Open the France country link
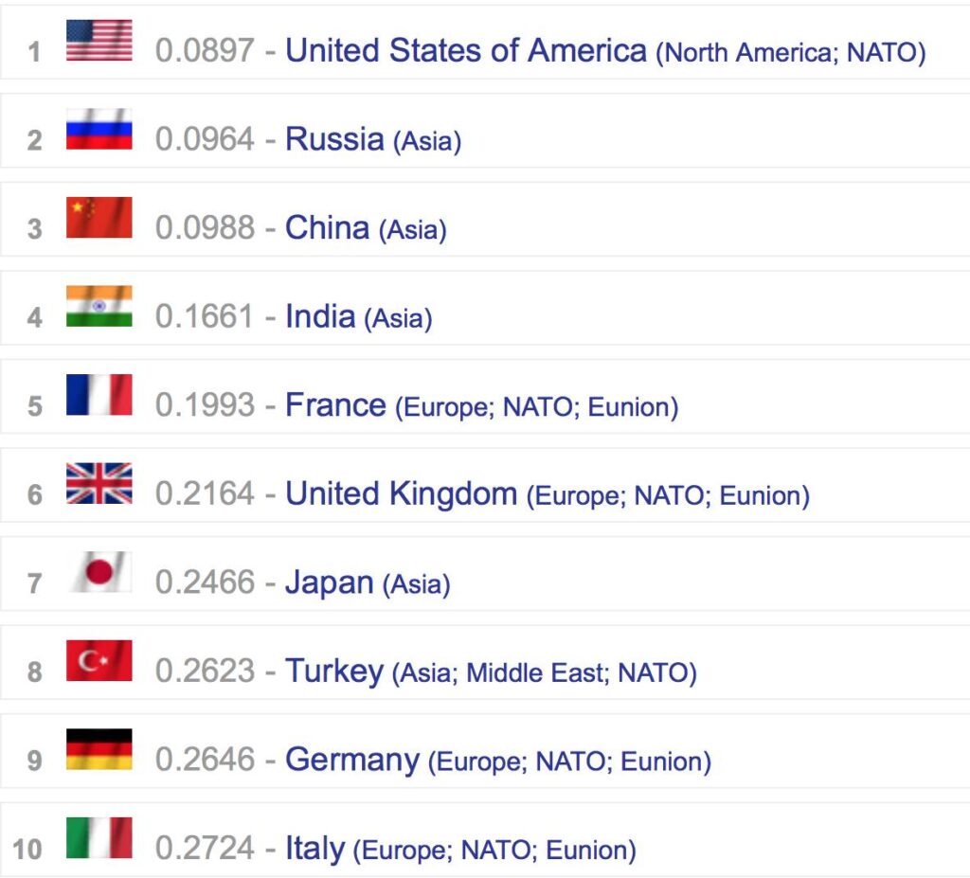The image size is (970, 878). pos(335,405)
